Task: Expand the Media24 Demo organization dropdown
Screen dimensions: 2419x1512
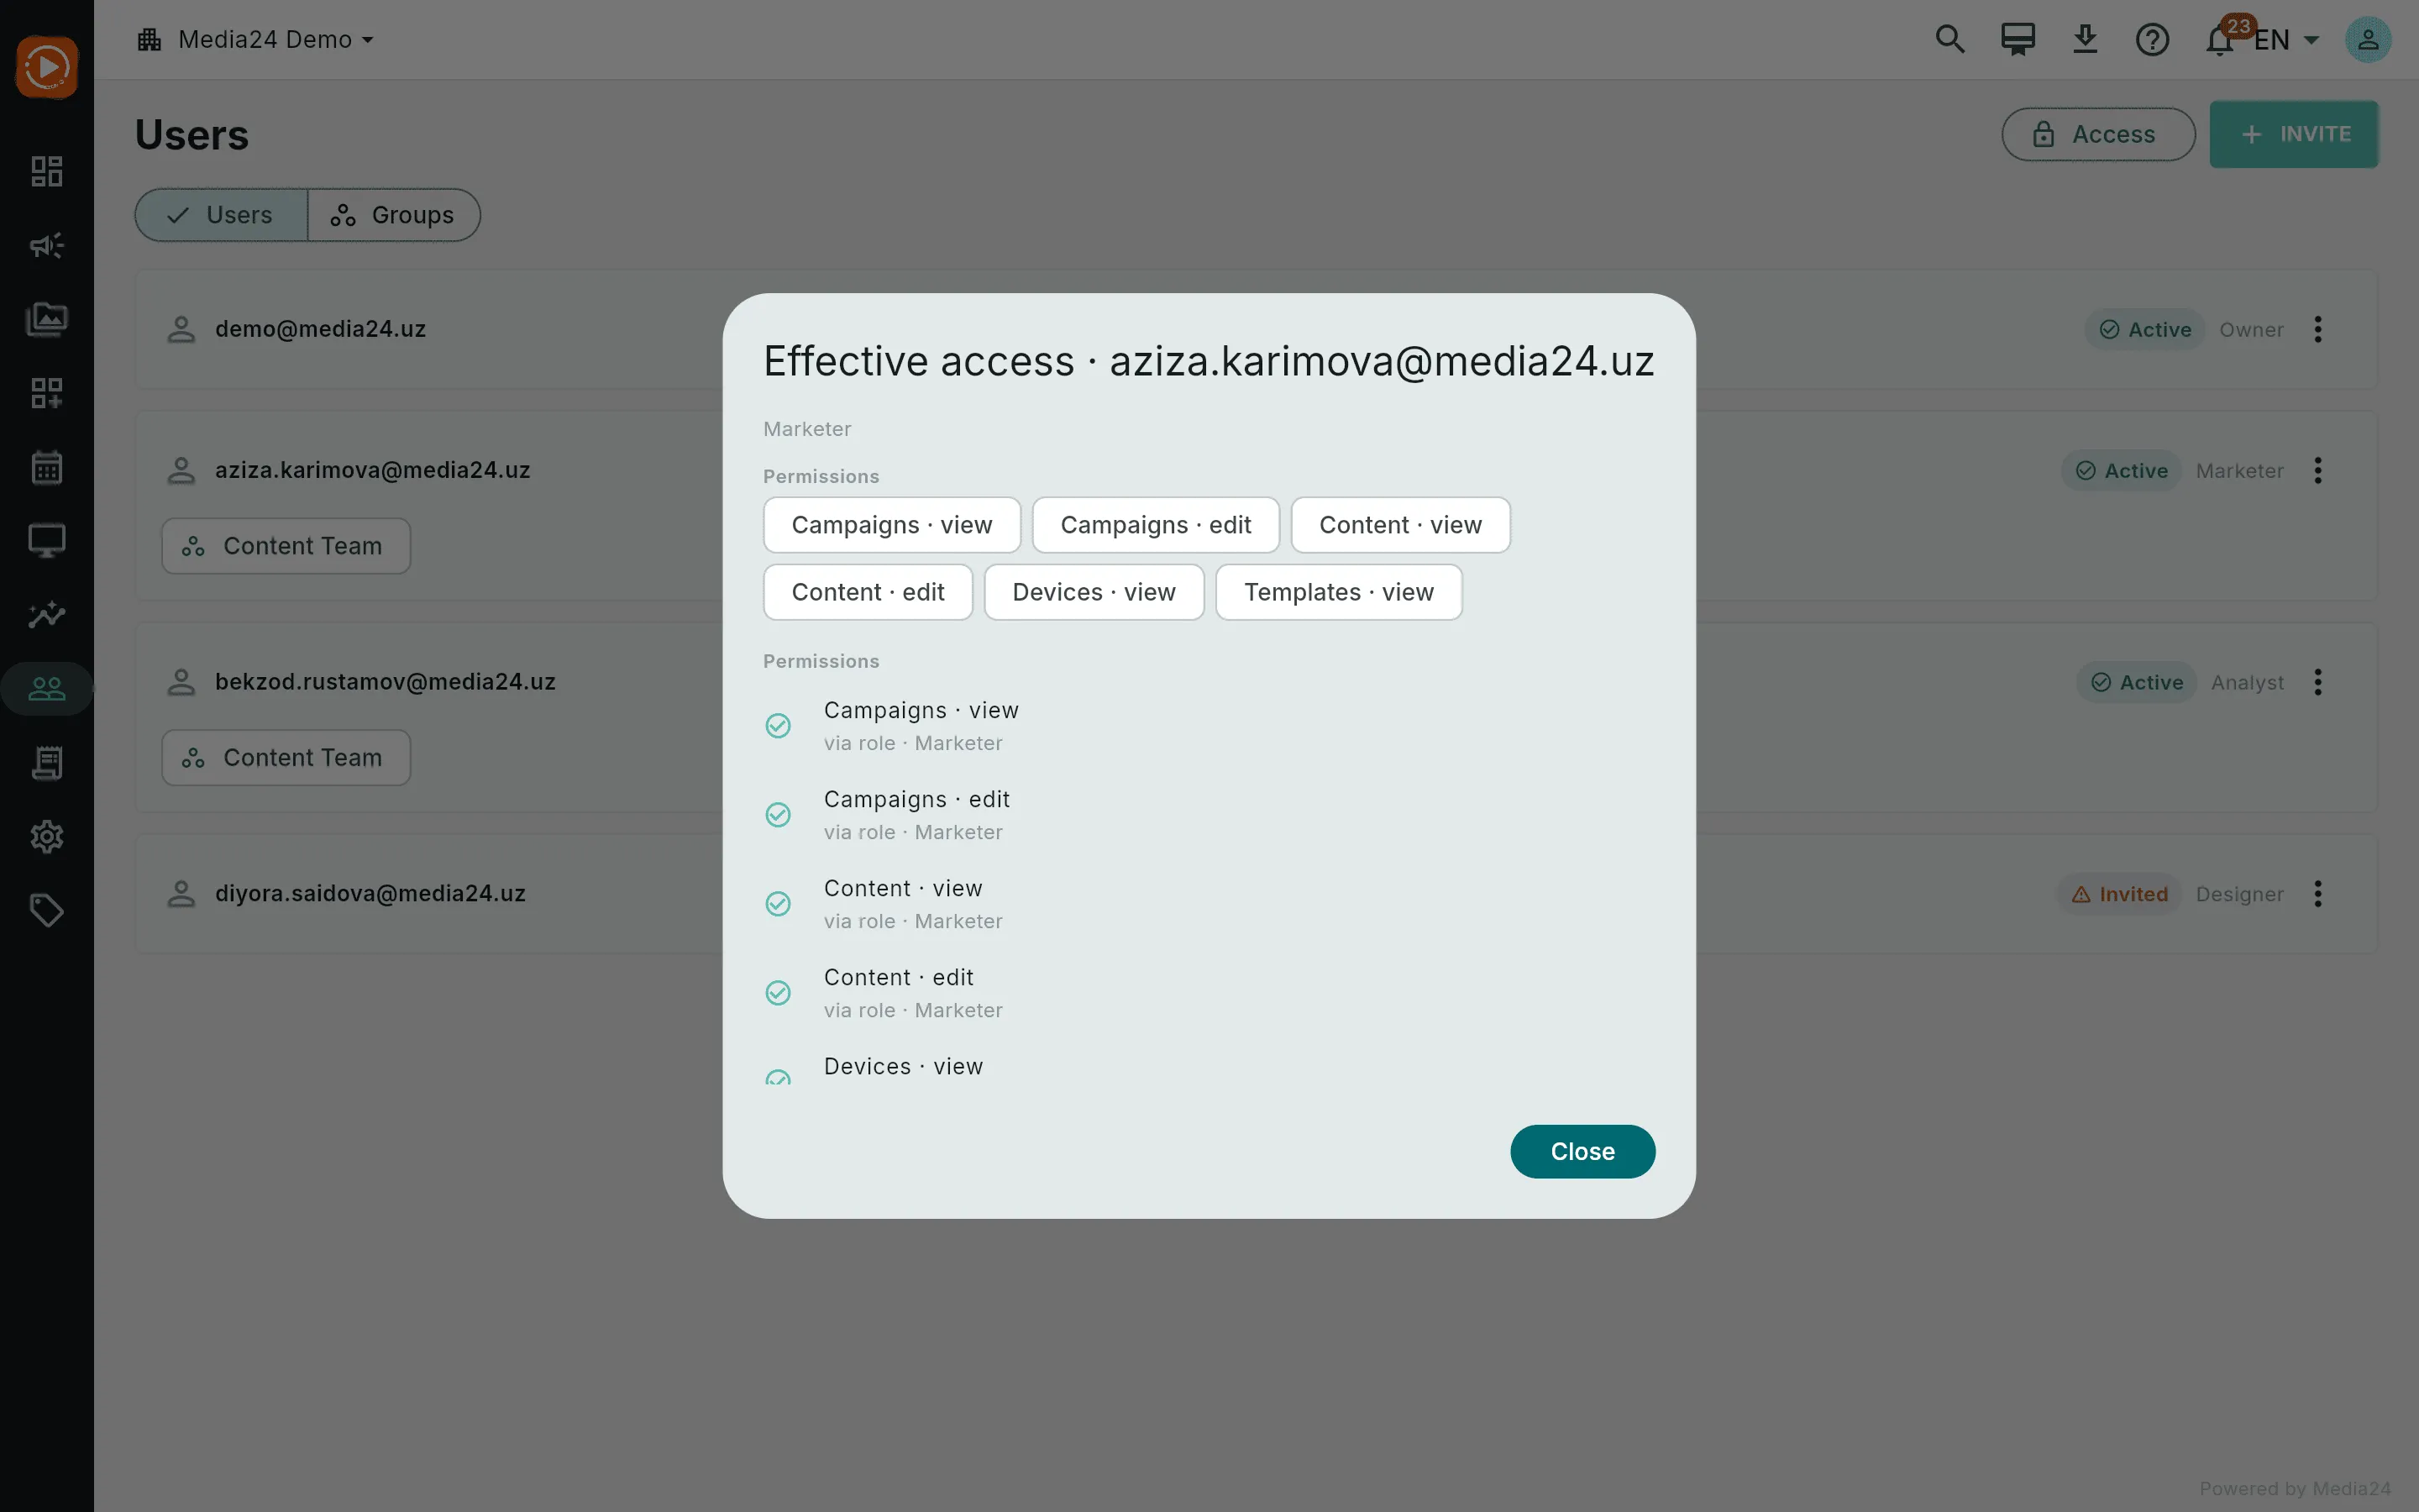Action: tap(256, 39)
